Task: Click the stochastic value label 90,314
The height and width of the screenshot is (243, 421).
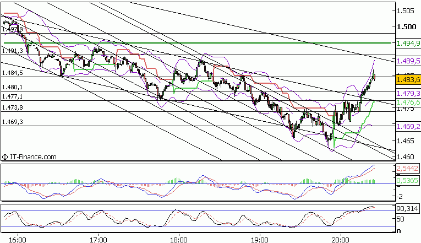Action: (408, 209)
